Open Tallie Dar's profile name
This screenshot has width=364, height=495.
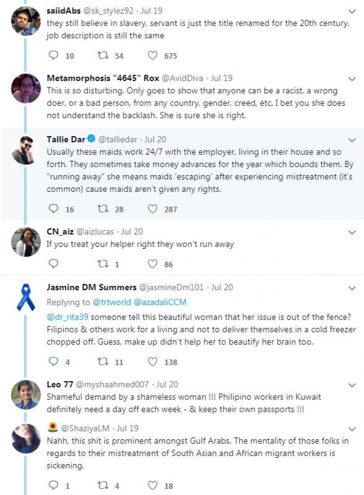tap(66, 139)
